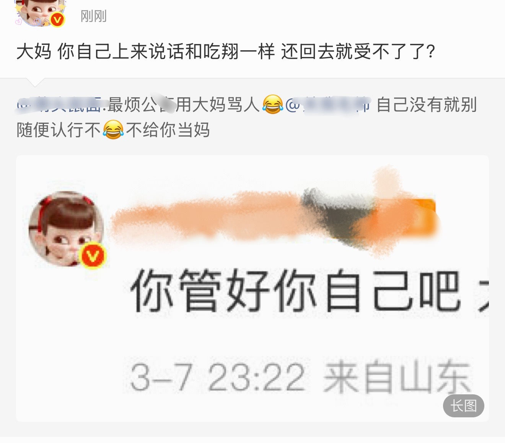
Task: Open the long image thumbnail
Action: (x=252, y=289)
